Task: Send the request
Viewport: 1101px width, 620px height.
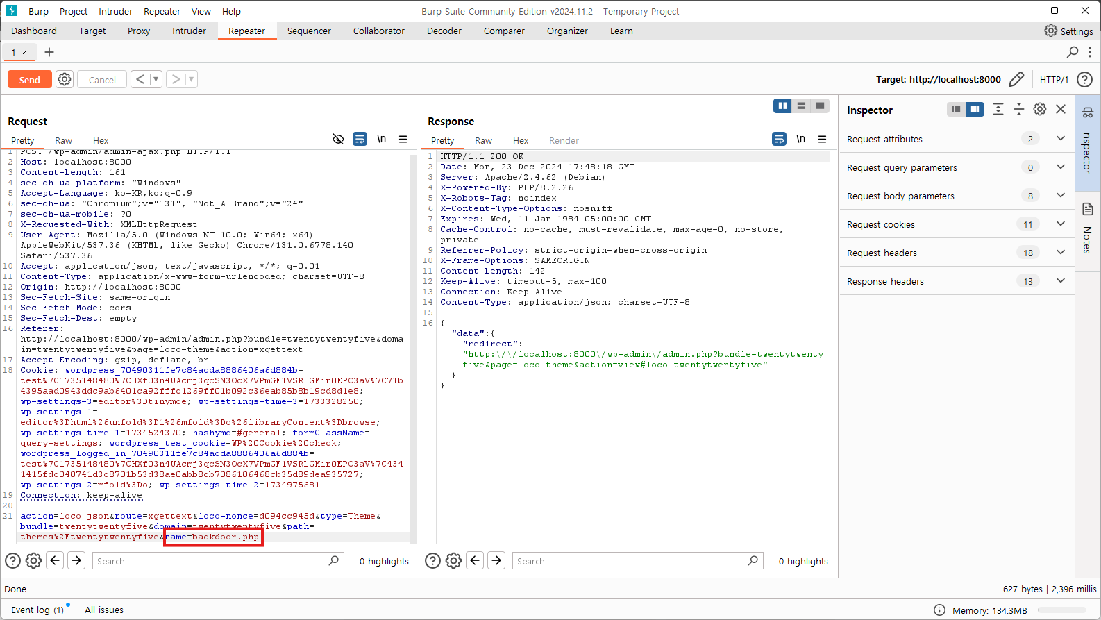Action: click(29, 79)
